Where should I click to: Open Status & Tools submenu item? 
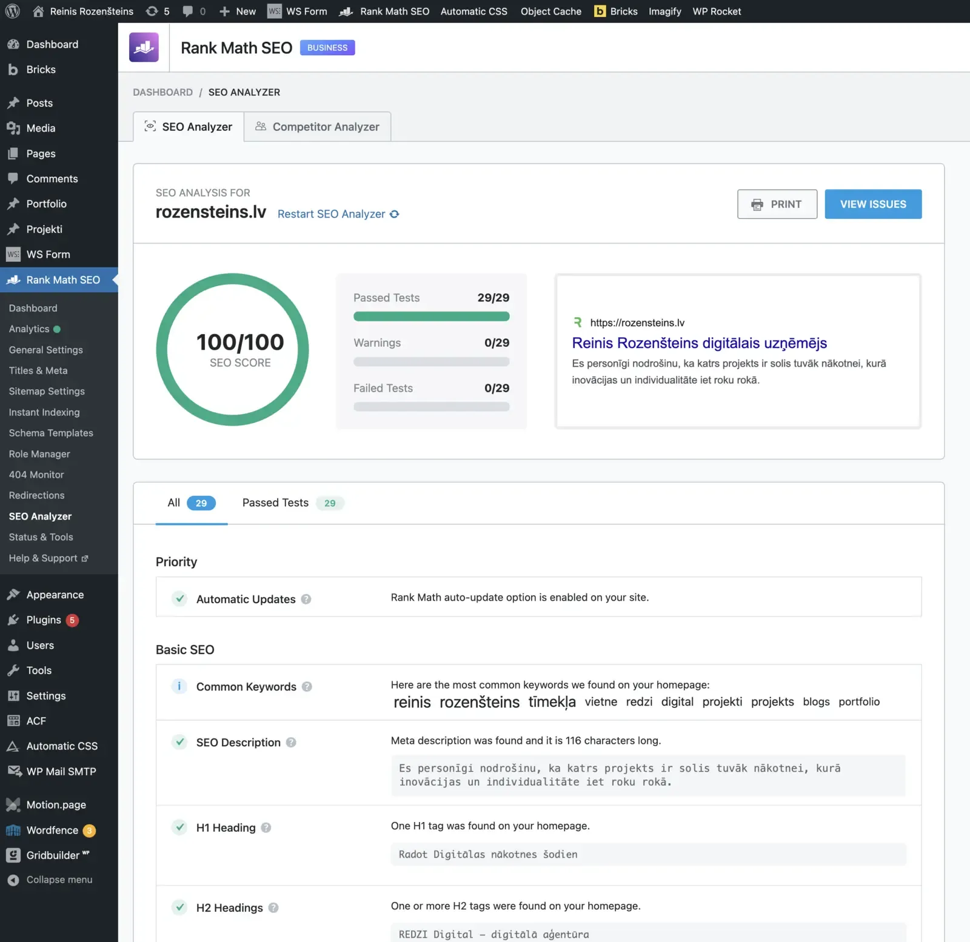click(41, 537)
